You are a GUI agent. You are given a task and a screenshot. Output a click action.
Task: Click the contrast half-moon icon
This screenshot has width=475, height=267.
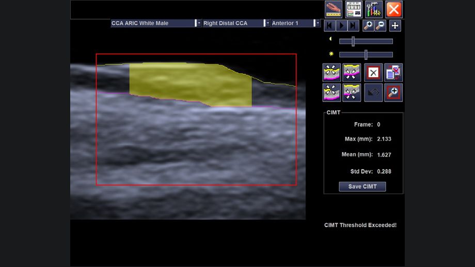330,39
